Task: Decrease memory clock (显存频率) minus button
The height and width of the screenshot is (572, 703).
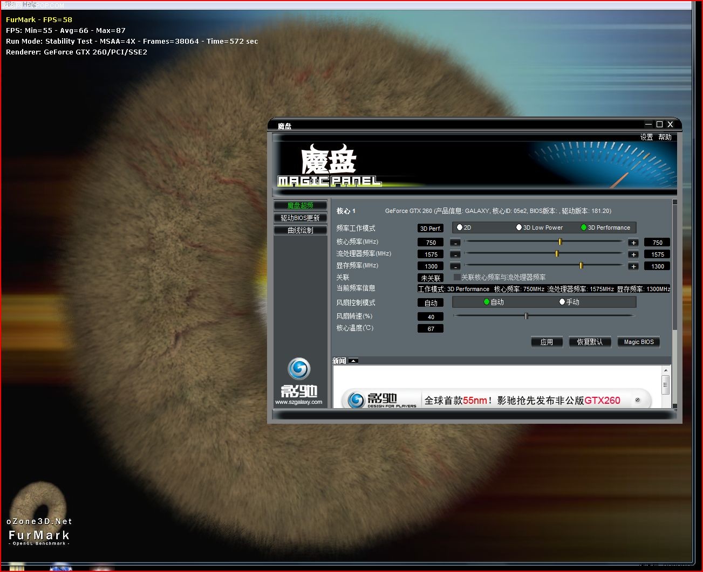Action: pyautogui.click(x=456, y=266)
